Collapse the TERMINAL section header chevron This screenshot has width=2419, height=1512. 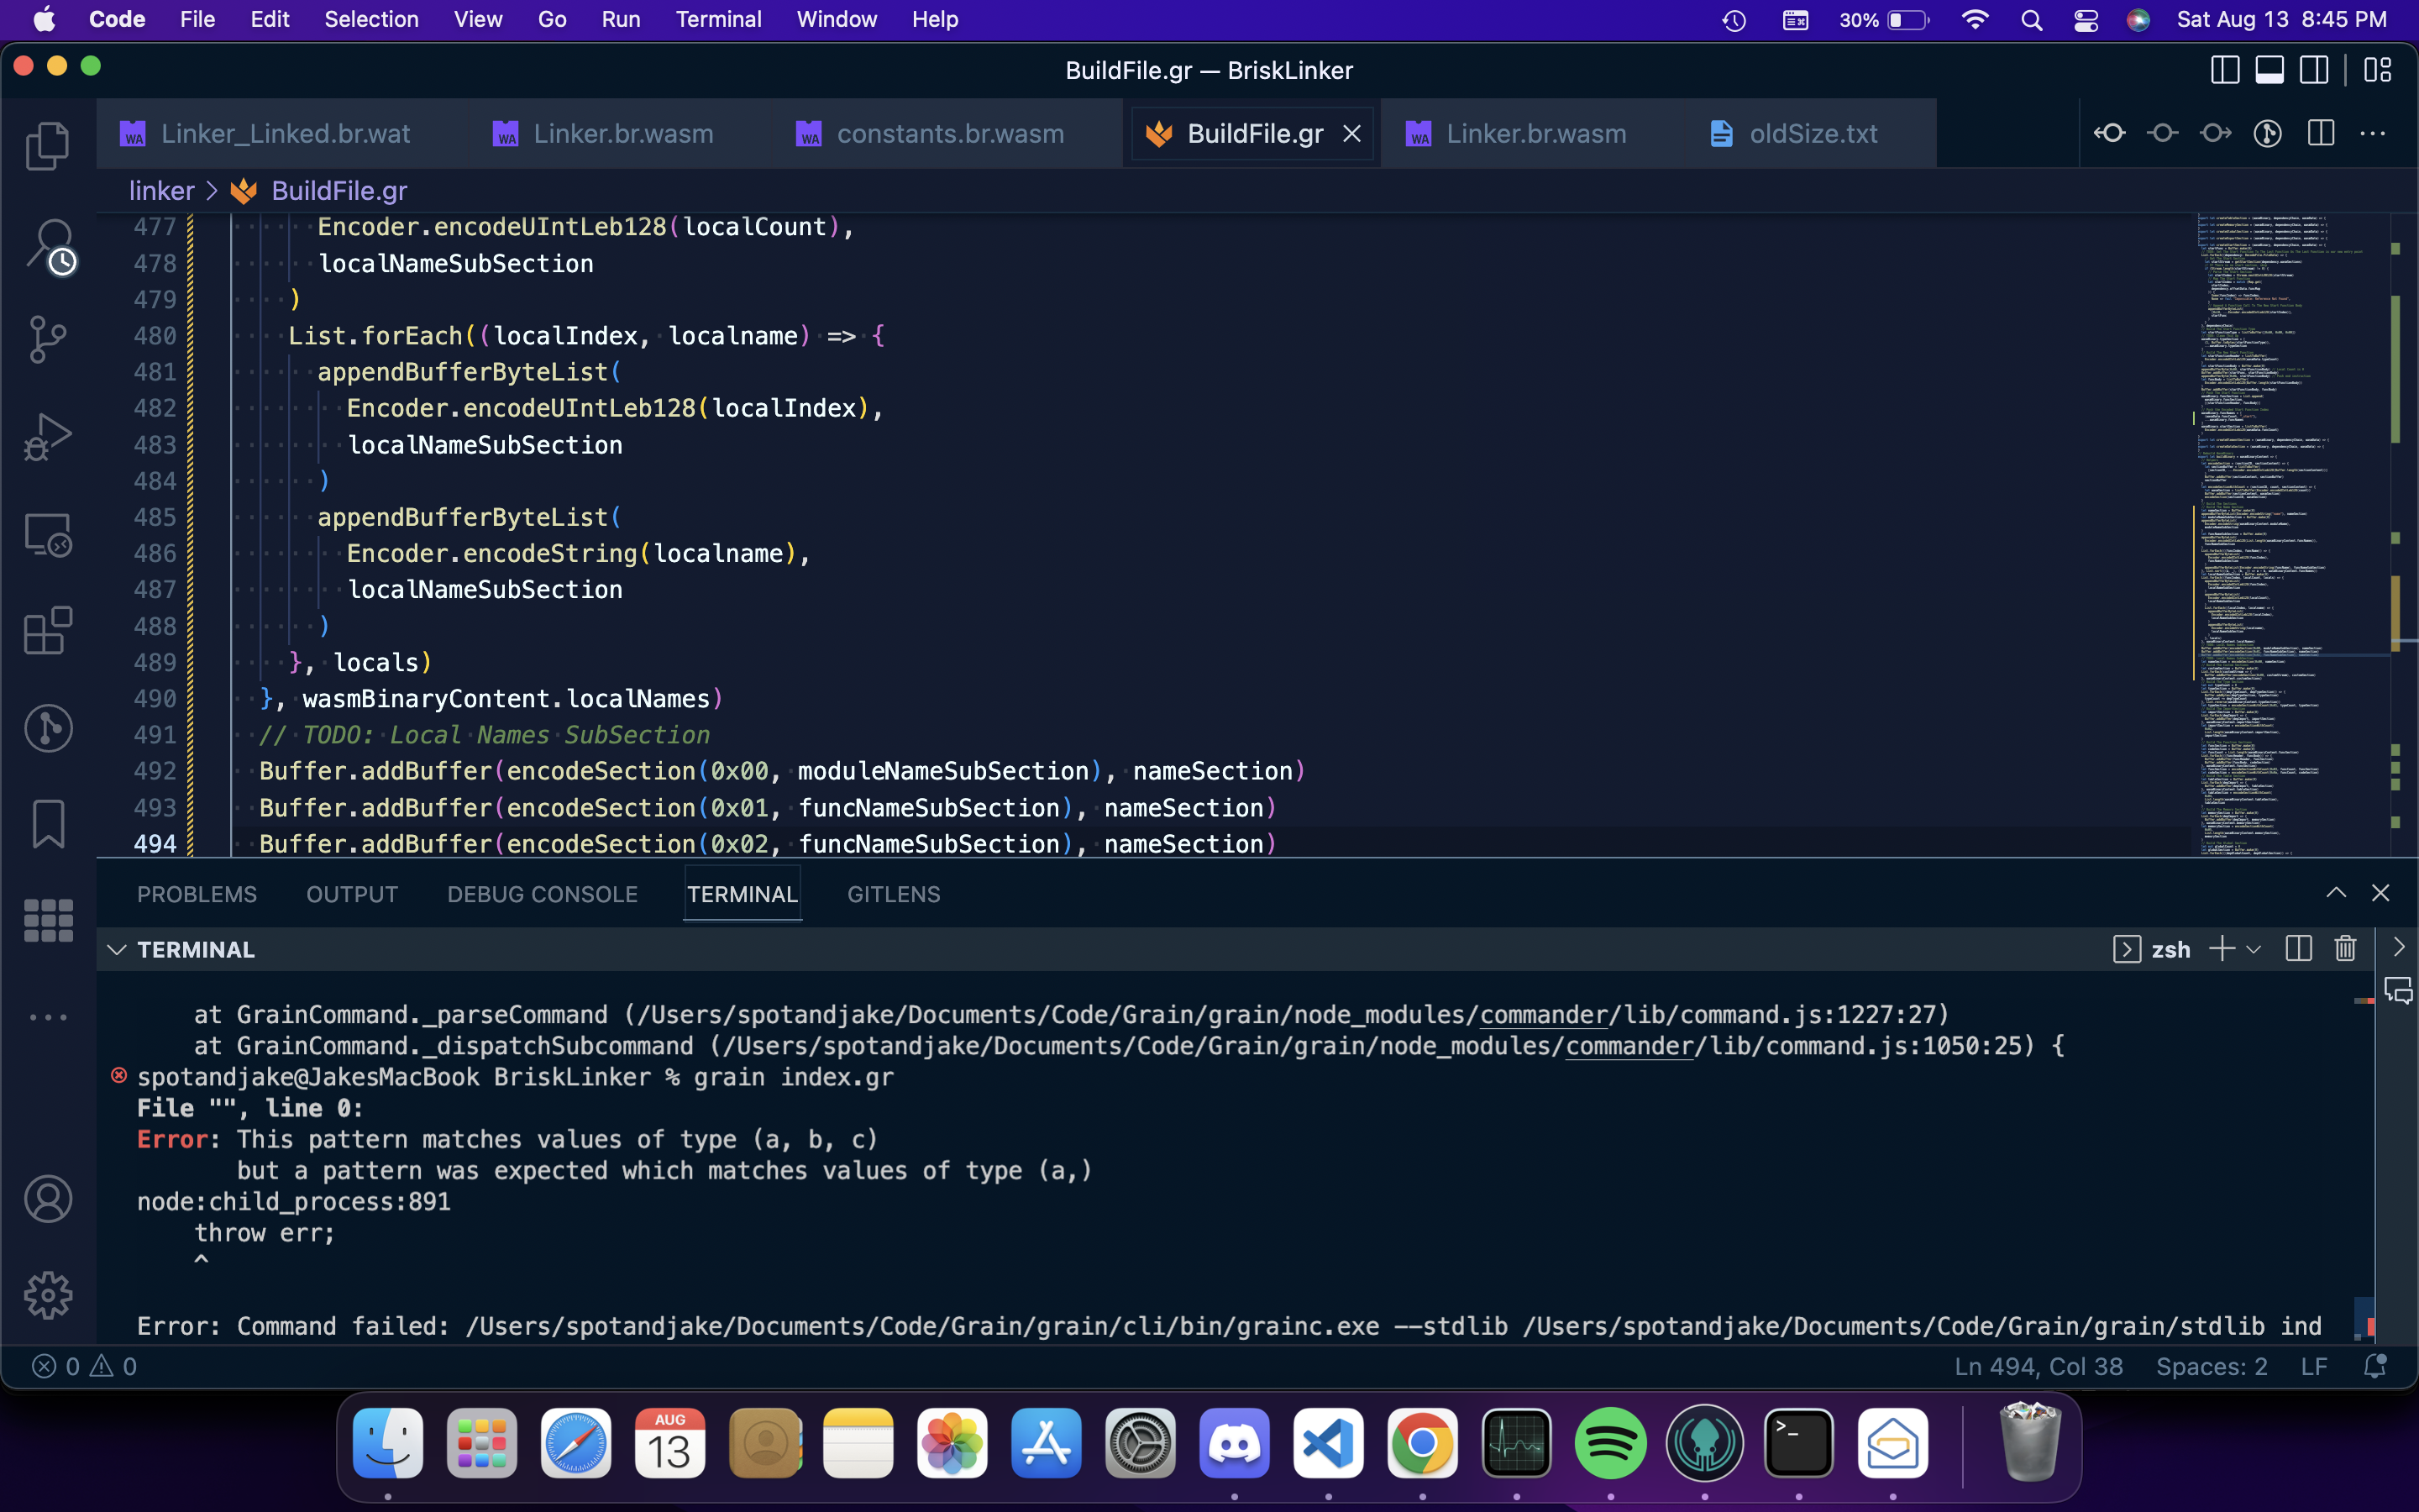pyautogui.click(x=117, y=949)
